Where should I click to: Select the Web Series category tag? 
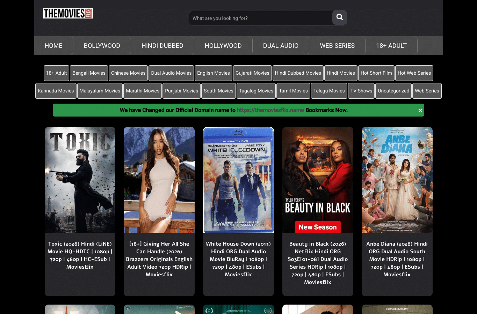[427, 91]
